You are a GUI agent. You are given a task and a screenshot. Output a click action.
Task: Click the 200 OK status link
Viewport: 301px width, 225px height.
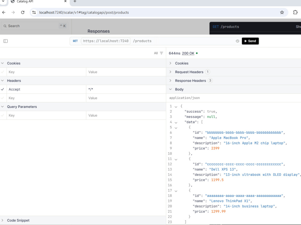coord(188,53)
